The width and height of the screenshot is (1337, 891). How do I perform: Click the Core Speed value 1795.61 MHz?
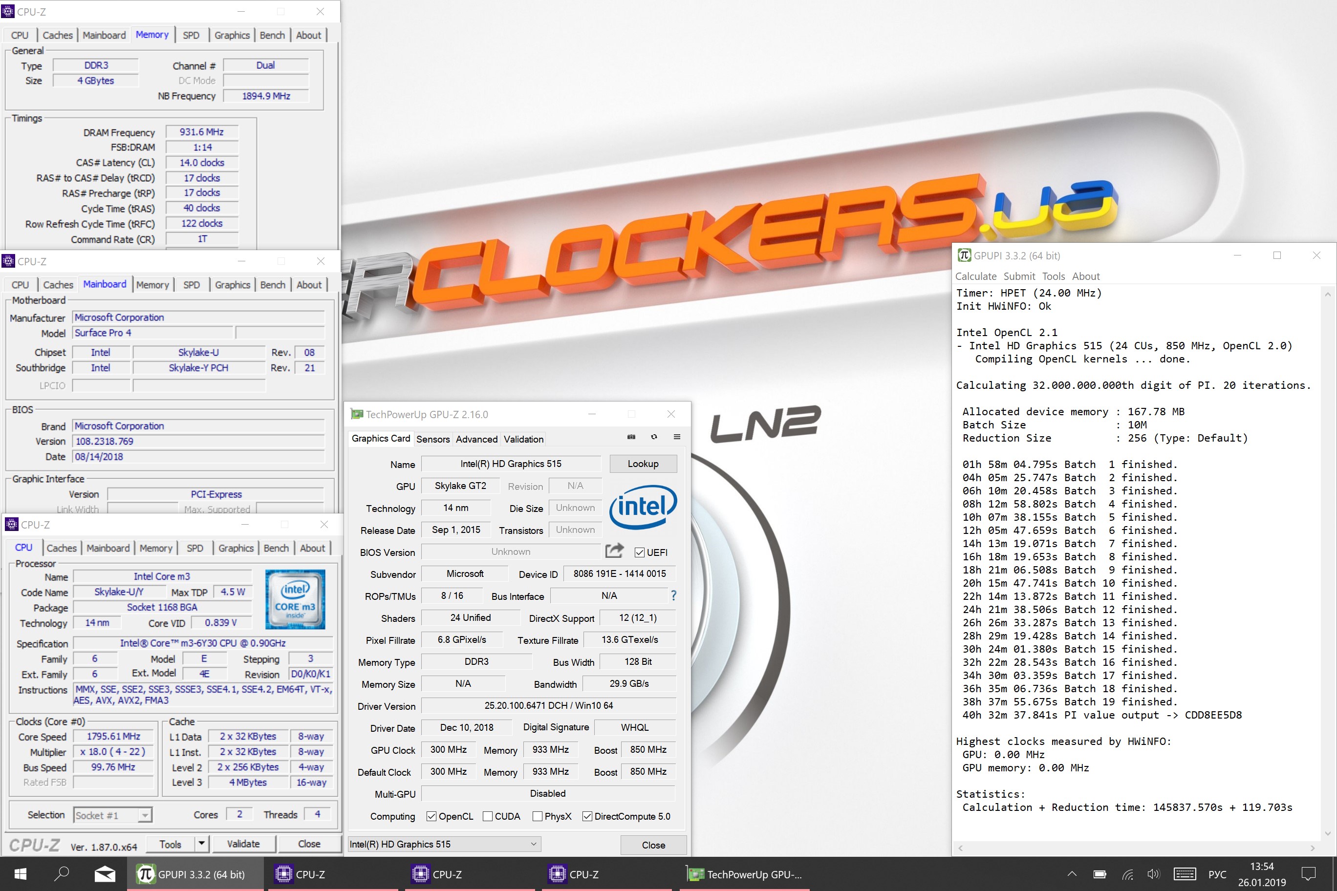tap(113, 736)
